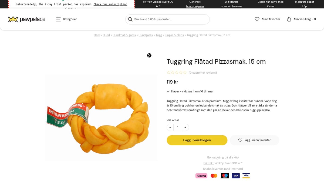The image size is (324, 182).
Task: Click the pawpalace crown logo
Action: point(13,19)
